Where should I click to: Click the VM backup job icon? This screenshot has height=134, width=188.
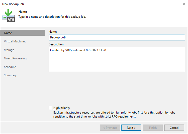[8, 16]
